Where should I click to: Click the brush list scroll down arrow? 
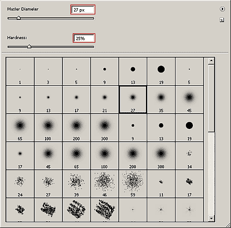point(211,218)
